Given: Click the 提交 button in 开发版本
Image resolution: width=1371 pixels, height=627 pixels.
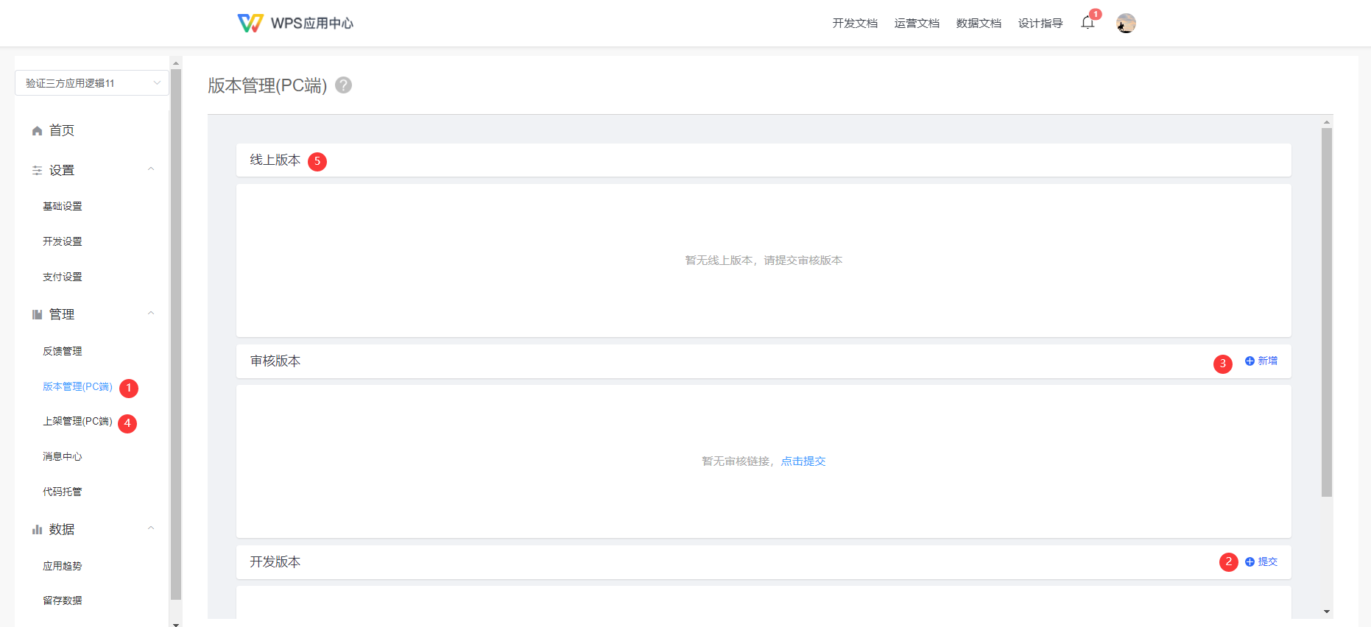Looking at the screenshot, I should point(1261,562).
